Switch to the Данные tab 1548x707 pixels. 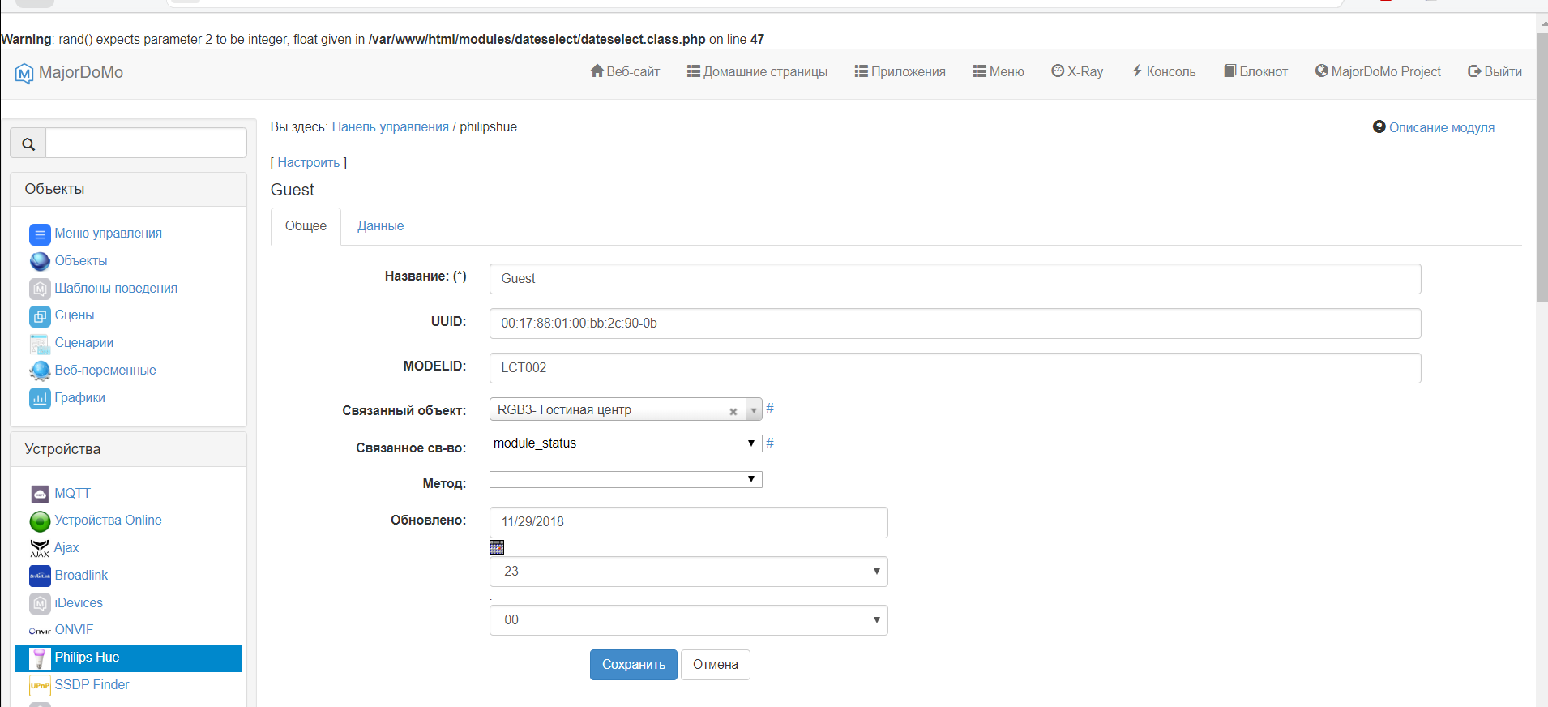coord(380,226)
